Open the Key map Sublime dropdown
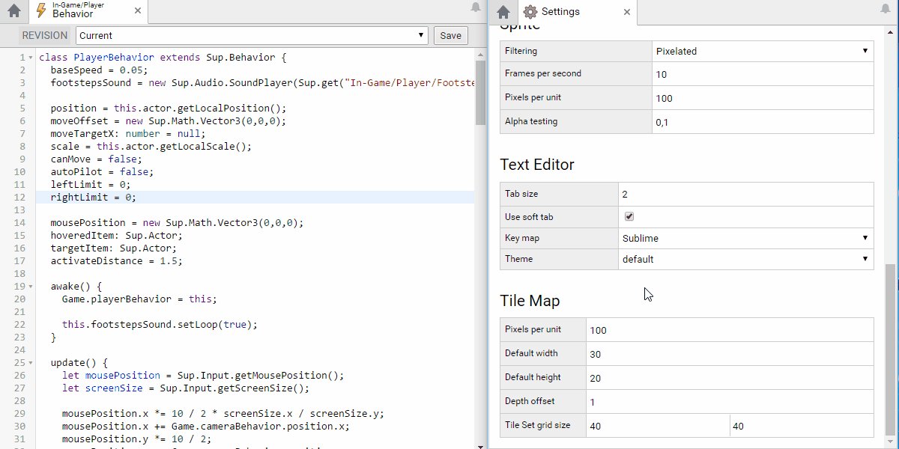 [x=746, y=238]
